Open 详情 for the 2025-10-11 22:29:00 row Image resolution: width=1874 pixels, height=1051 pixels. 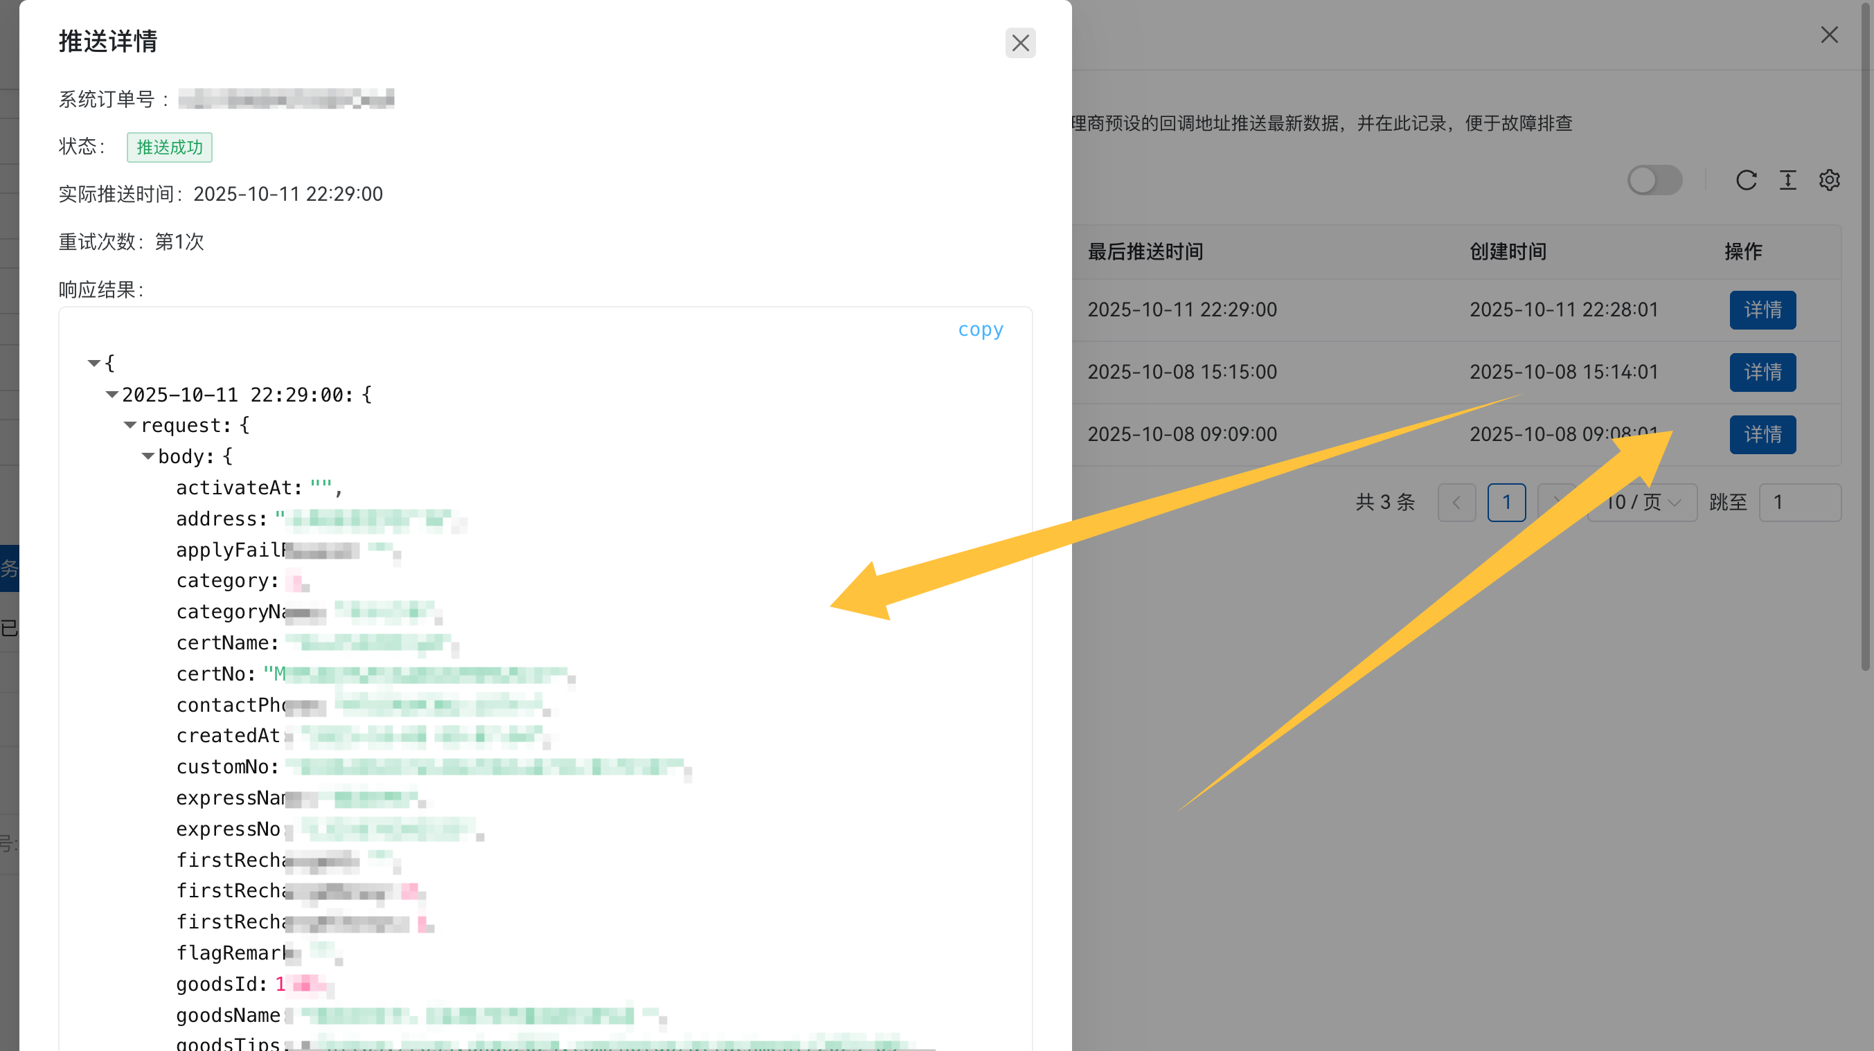1762,311
